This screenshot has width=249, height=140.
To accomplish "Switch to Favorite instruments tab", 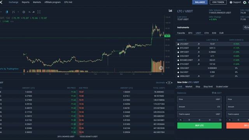I will point(181,33).
